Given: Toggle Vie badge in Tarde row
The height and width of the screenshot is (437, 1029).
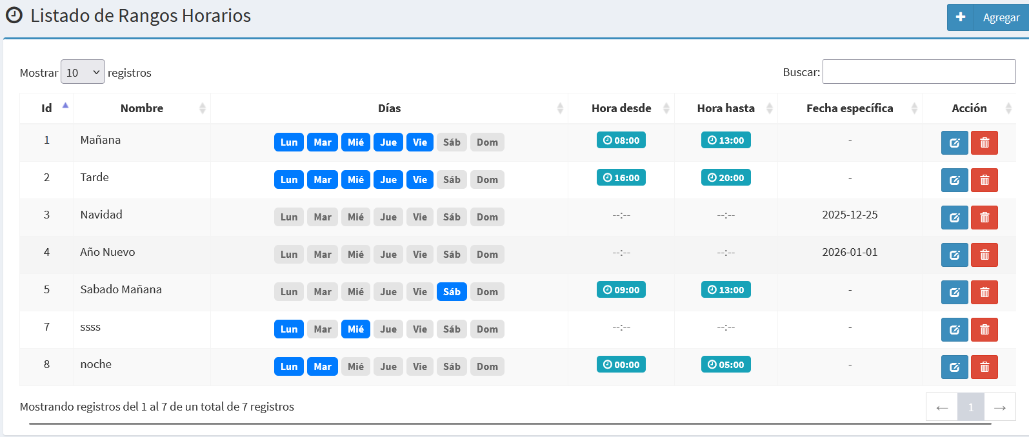Looking at the screenshot, I should pyautogui.click(x=420, y=179).
